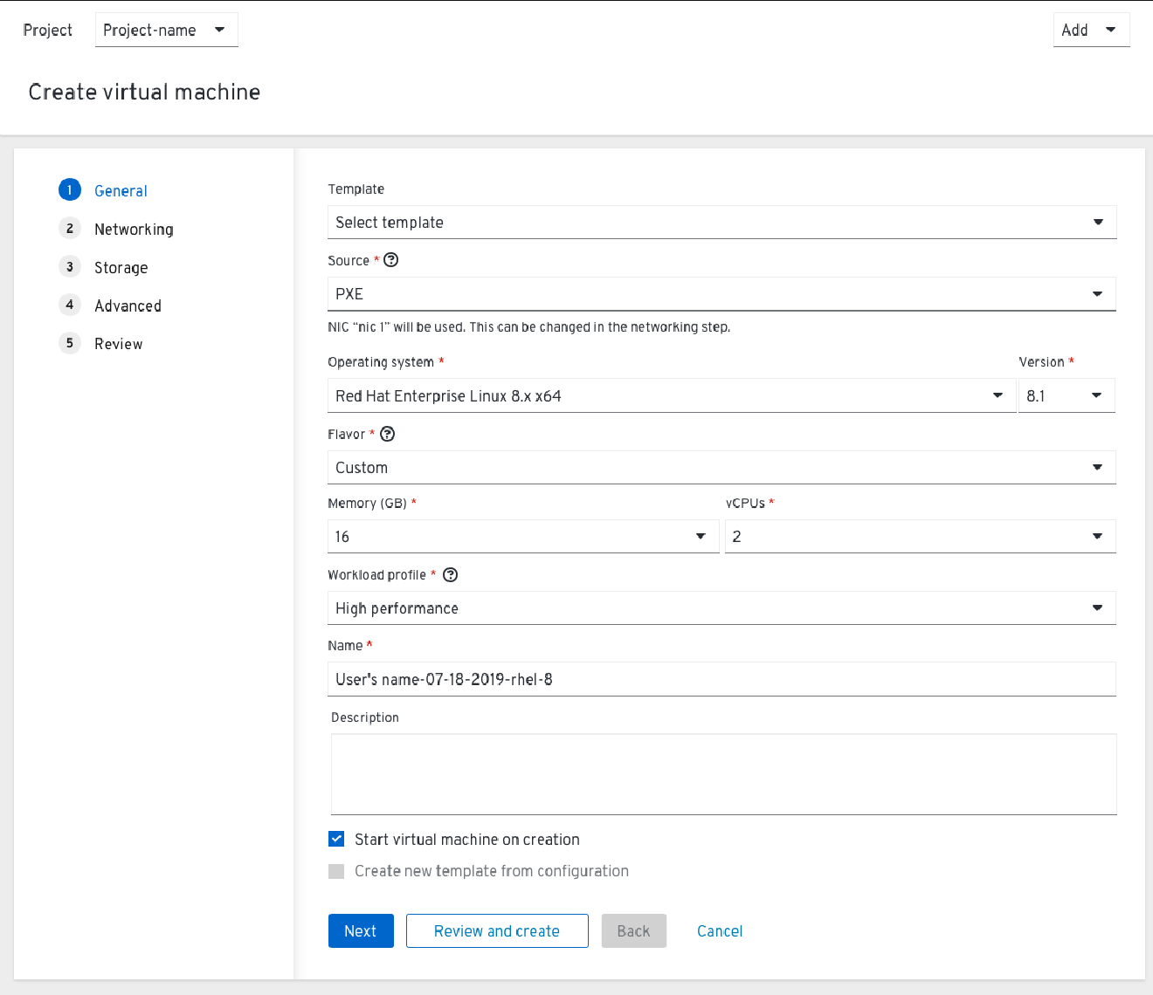Click the Memory (GB) caret icon

(x=701, y=536)
